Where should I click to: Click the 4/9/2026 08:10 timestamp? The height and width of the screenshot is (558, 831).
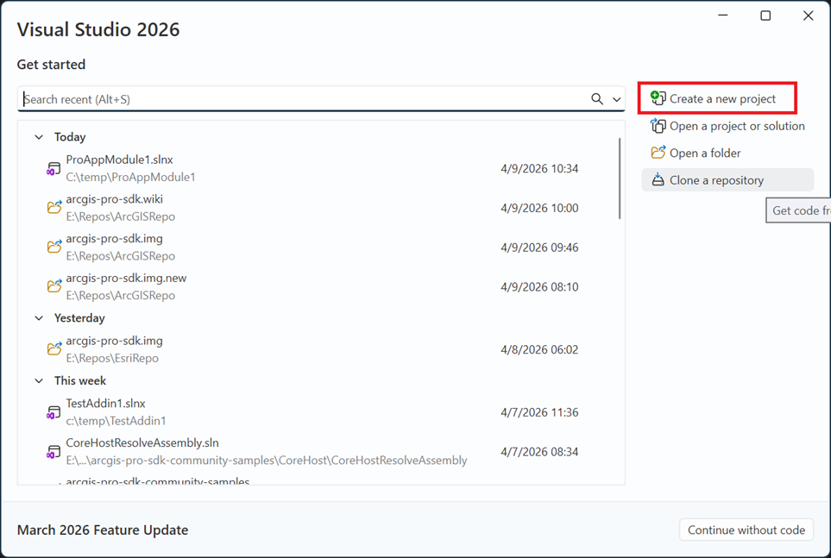click(539, 286)
